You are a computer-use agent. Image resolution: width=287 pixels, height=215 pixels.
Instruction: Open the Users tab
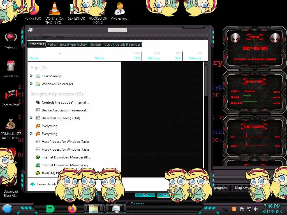coord(108,45)
